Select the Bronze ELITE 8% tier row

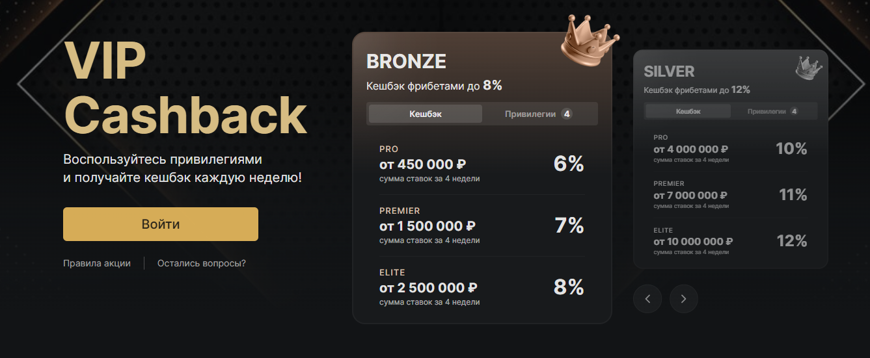tap(482, 287)
